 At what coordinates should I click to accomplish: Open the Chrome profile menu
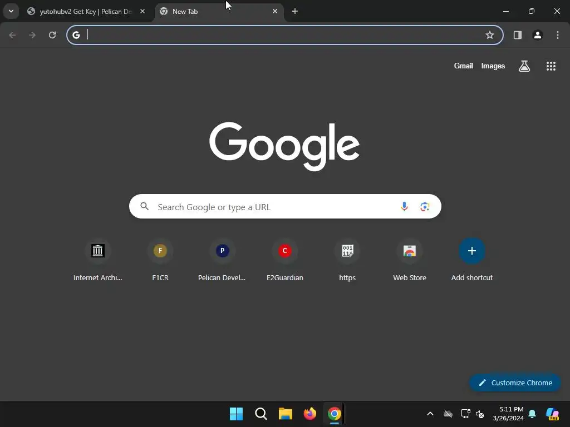pyautogui.click(x=538, y=35)
